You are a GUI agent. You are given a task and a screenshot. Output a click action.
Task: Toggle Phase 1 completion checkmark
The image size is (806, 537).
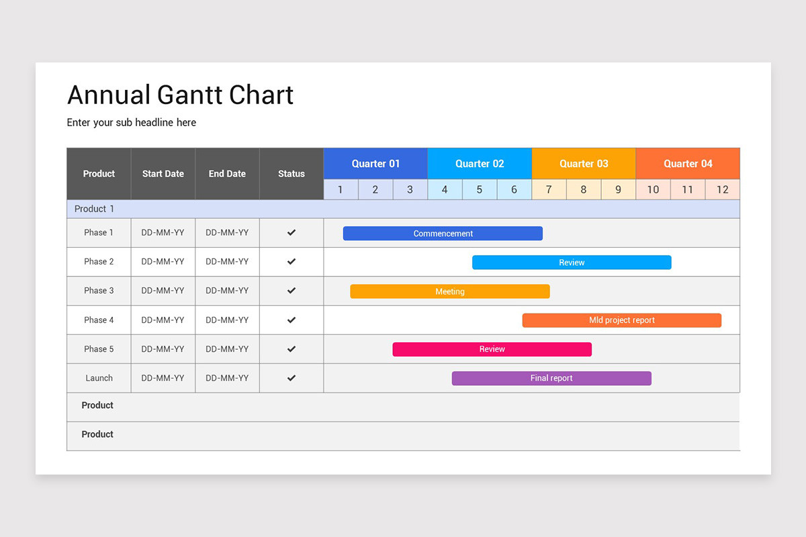[x=291, y=232]
